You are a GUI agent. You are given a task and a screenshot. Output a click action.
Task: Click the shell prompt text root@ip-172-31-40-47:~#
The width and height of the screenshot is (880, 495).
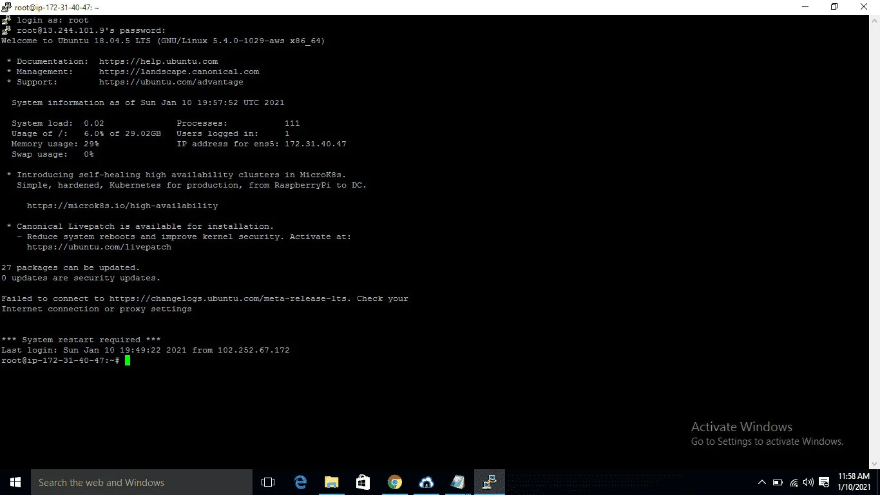pos(61,360)
